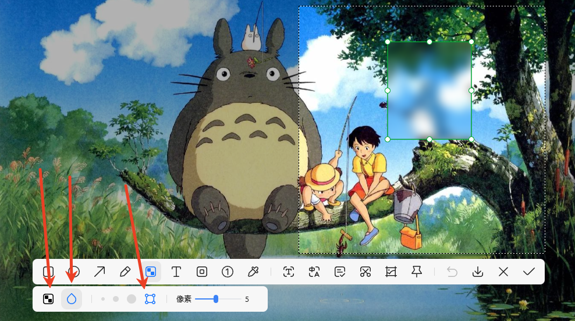Confirm the screenshot with the checkmark

click(x=529, y=272)
